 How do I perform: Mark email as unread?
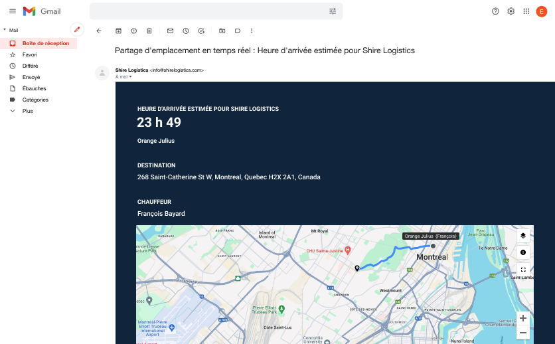[170, 31]
